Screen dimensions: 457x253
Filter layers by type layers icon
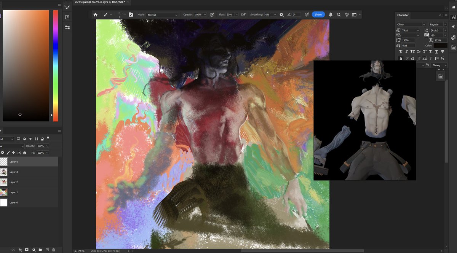pos(30,139)
